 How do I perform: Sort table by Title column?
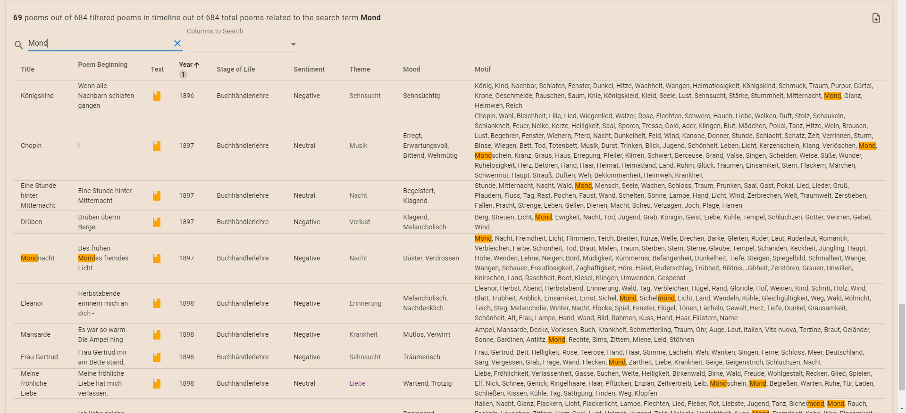coord(27,69)
